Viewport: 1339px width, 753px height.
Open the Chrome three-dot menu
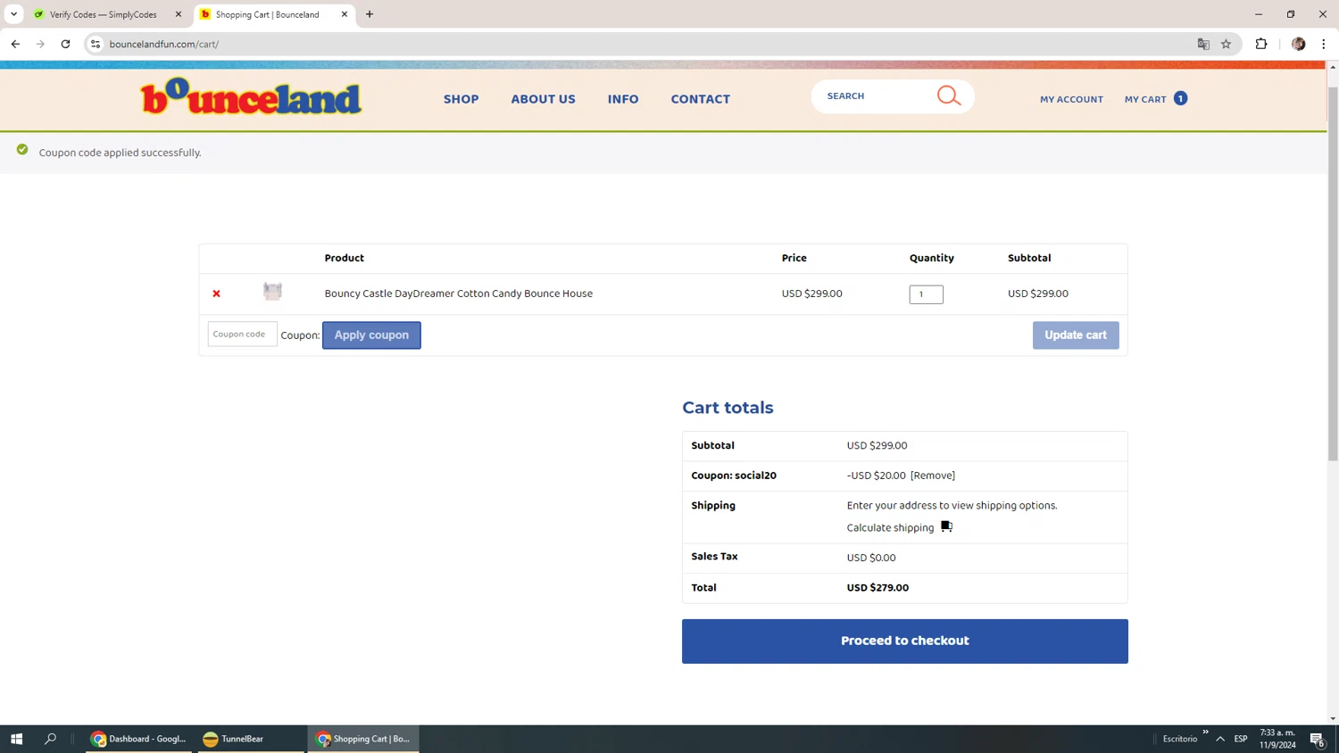click(1323, 44)
